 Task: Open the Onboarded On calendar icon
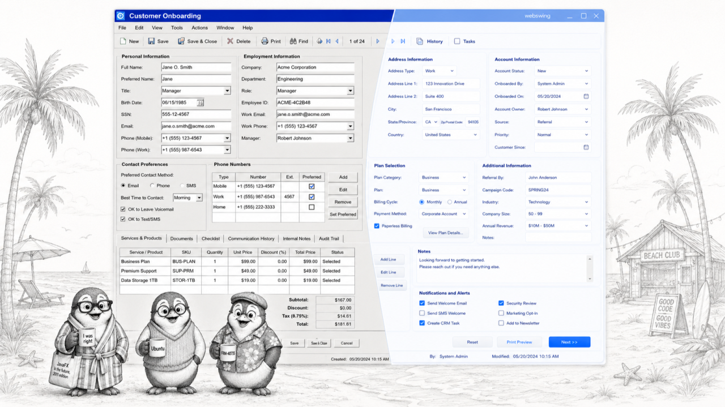(x=586, y=96)
